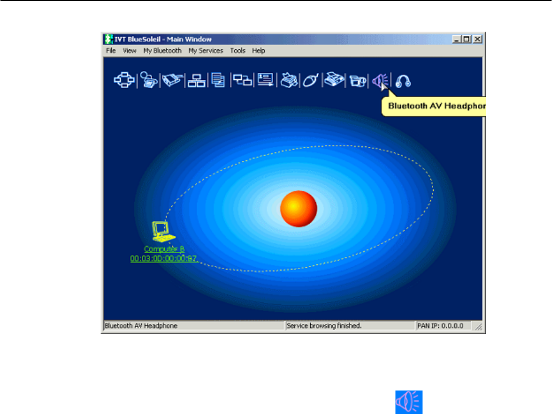Open the View menu
552x414 pixels.
129,51
